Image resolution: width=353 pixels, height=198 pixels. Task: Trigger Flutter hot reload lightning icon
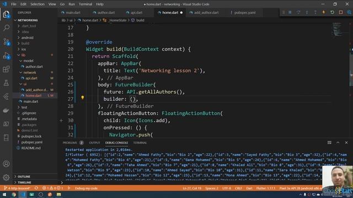point(324,12)
